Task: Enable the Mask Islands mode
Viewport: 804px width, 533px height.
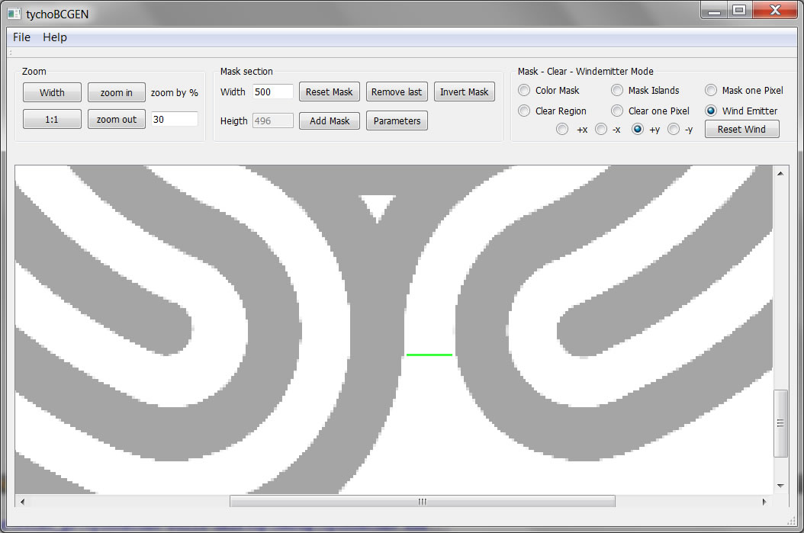Action: point(617,90)
